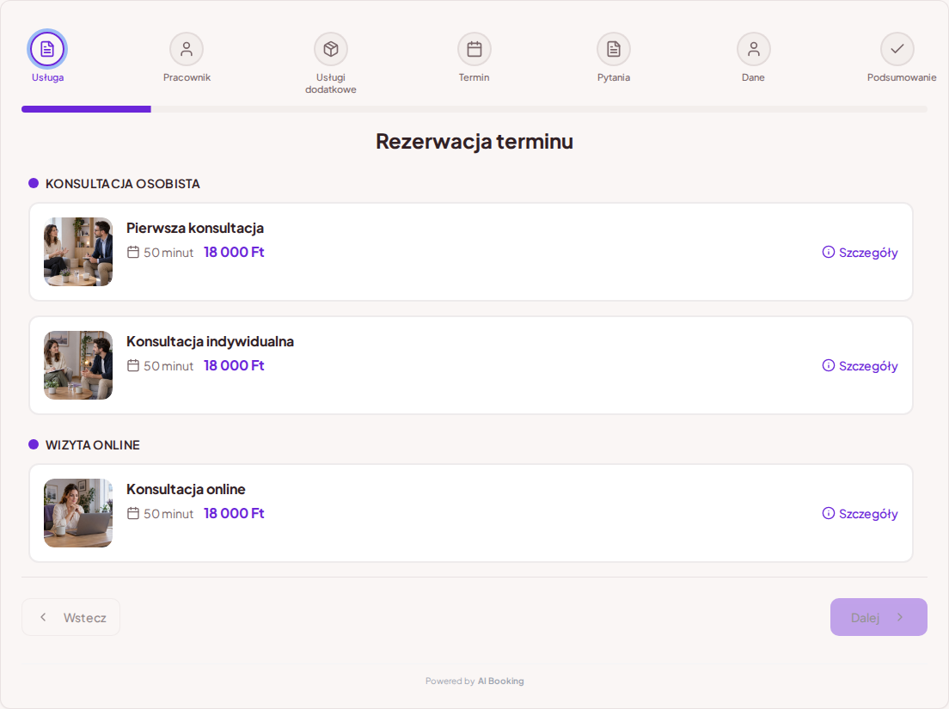Click the Podsumowanie checkmark icon

pos(897,48)
